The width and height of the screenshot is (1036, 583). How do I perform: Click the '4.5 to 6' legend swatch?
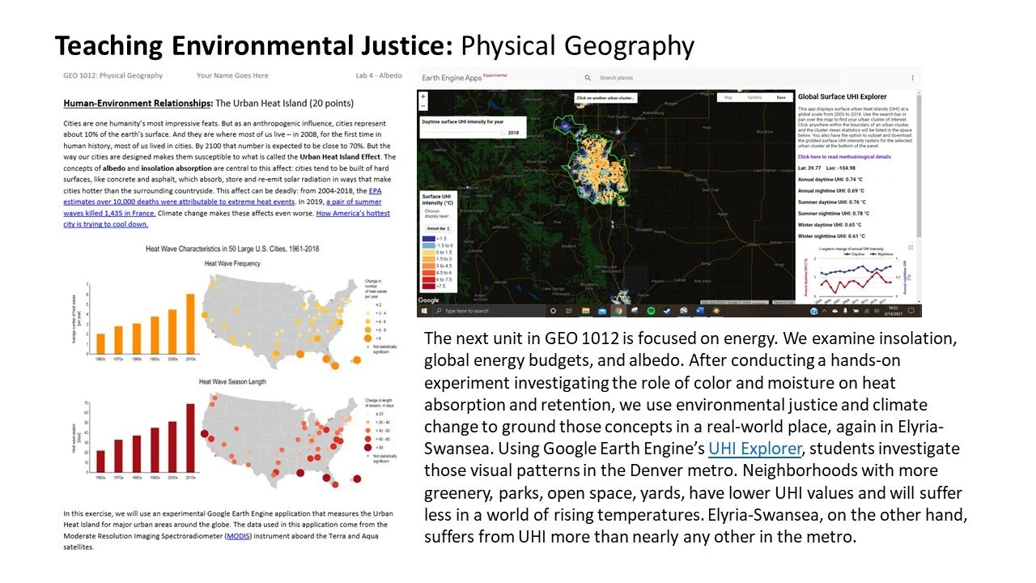pyautogui.click(x=429, y=272)
